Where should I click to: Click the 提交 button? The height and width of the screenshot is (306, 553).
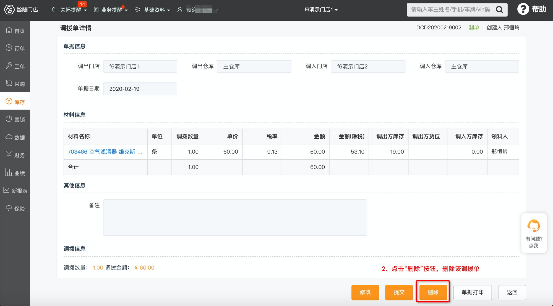(x=399, y=292)
